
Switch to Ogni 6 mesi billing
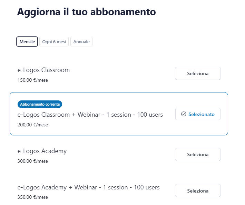tap(54, 42)
